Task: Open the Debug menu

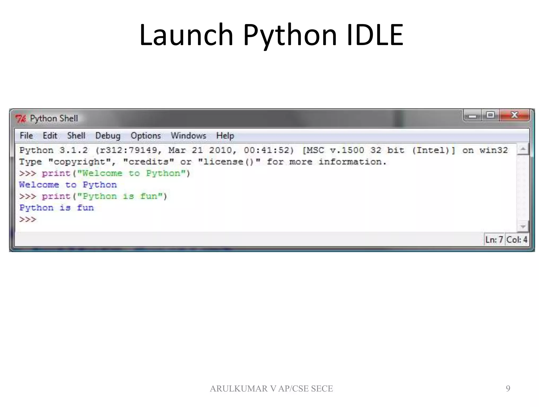Action: coord(108,136)
